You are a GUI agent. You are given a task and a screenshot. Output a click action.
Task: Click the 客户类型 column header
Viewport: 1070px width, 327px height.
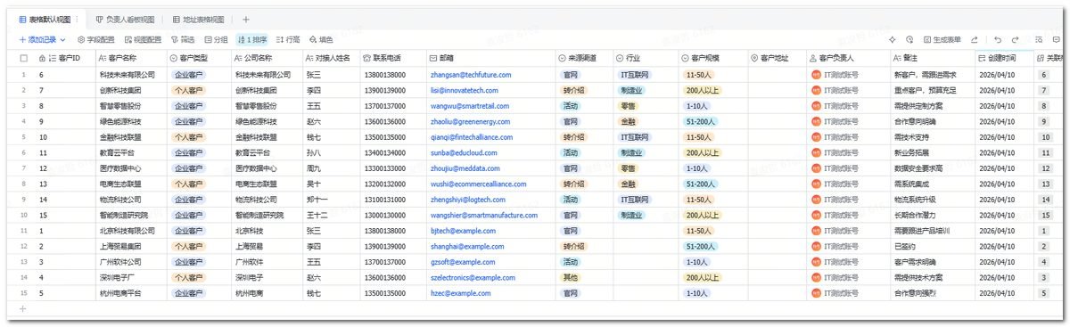point(198,58)
